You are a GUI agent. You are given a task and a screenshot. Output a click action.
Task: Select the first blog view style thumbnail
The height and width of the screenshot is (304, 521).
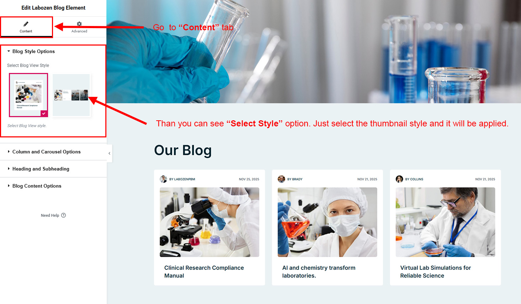[28, 95]
